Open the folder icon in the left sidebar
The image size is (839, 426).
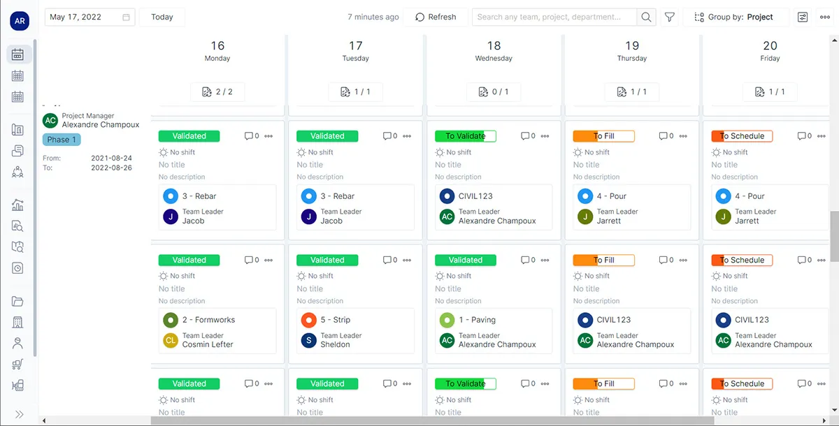pos(18,302)
